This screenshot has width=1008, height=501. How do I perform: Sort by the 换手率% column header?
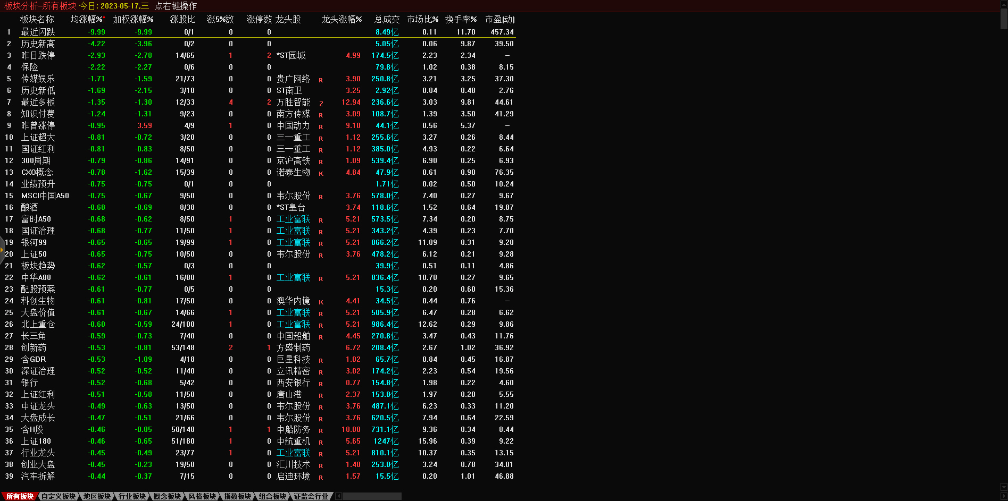[461, 19]
